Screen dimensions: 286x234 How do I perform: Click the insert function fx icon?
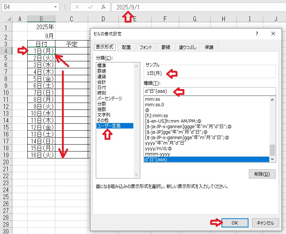point(103,7)
